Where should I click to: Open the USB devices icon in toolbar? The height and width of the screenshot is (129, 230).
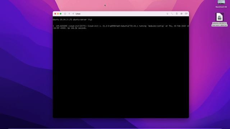pos(177,14)
